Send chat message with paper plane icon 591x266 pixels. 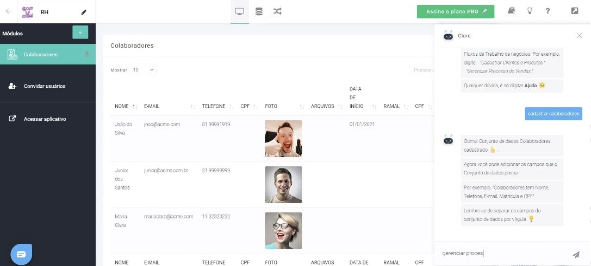coord(576,255)
